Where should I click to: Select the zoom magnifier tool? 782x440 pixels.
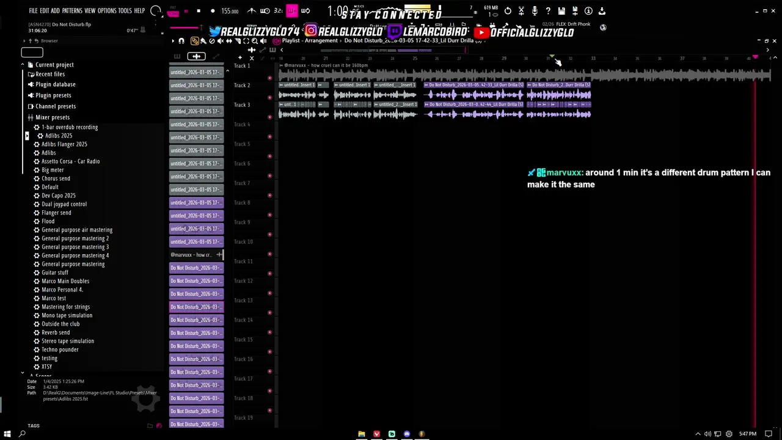pos(255,41)
